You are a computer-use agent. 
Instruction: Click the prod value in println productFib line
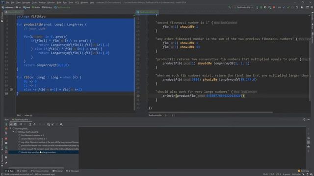tap(223, 96)
